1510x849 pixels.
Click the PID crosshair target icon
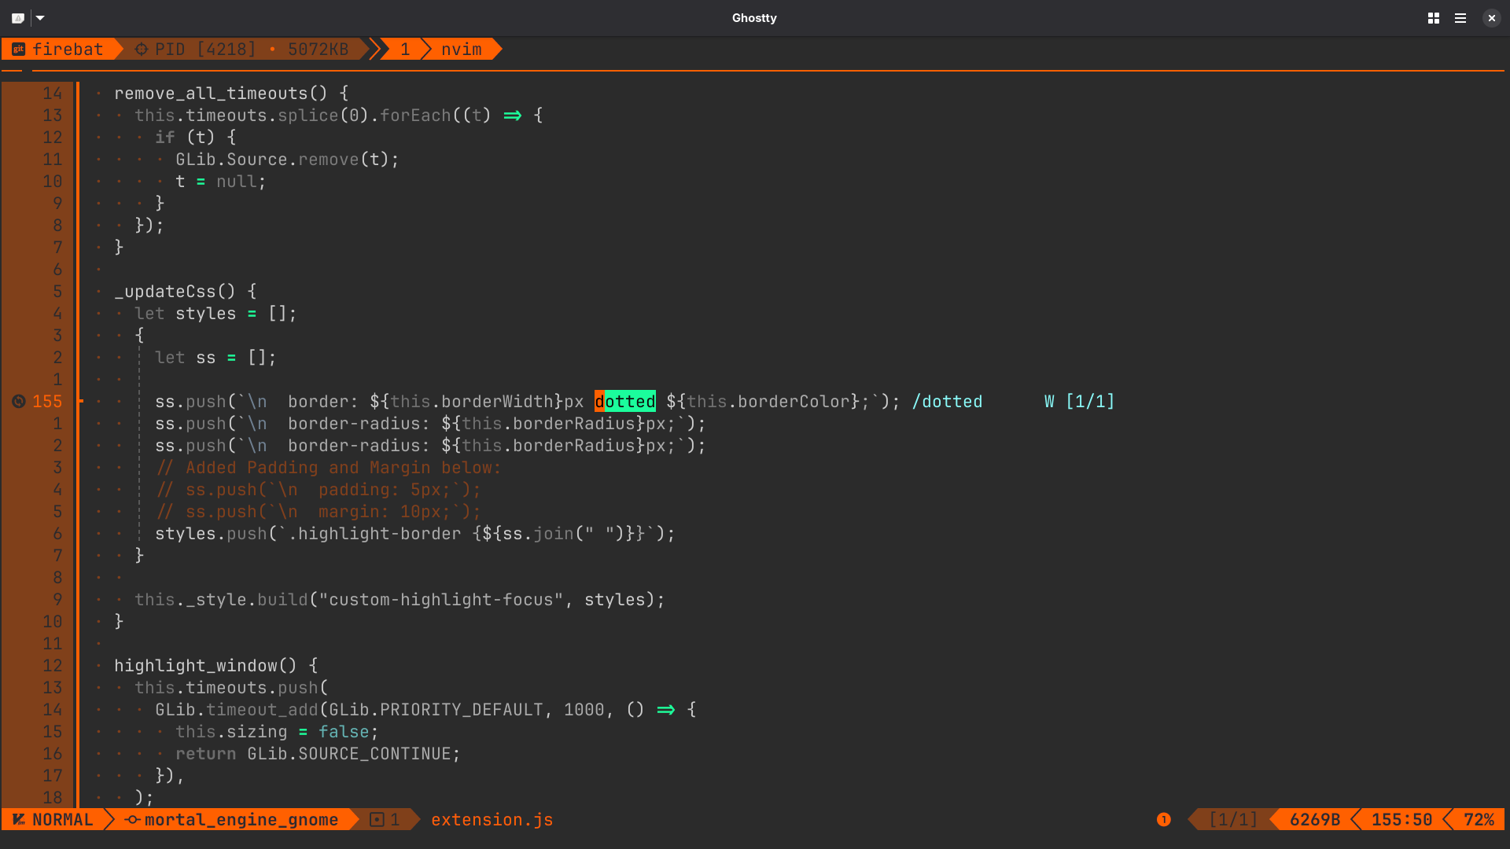tap(142, 50)
